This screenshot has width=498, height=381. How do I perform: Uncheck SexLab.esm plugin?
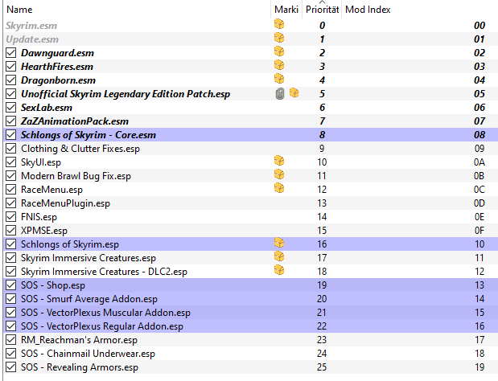tap(10, 107)
